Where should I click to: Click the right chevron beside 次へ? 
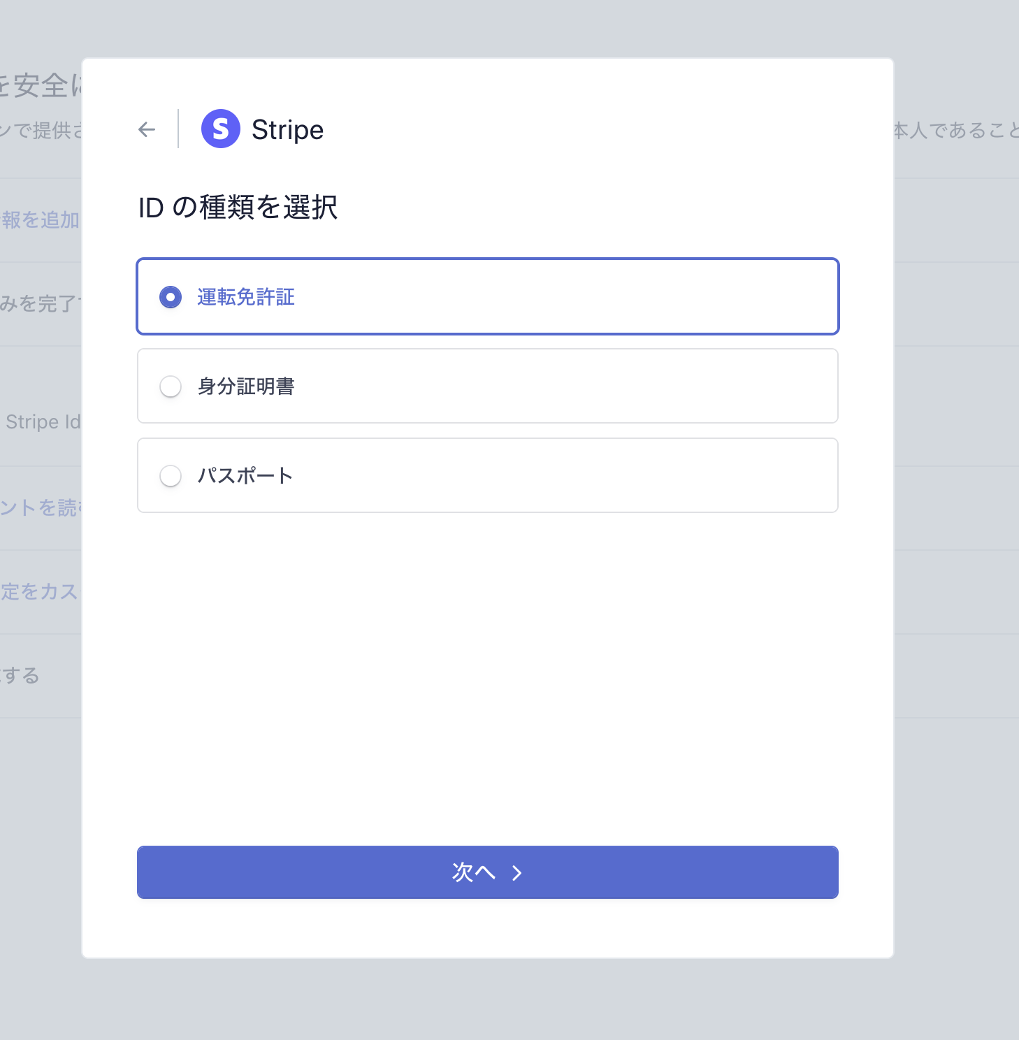coord(517,873)
